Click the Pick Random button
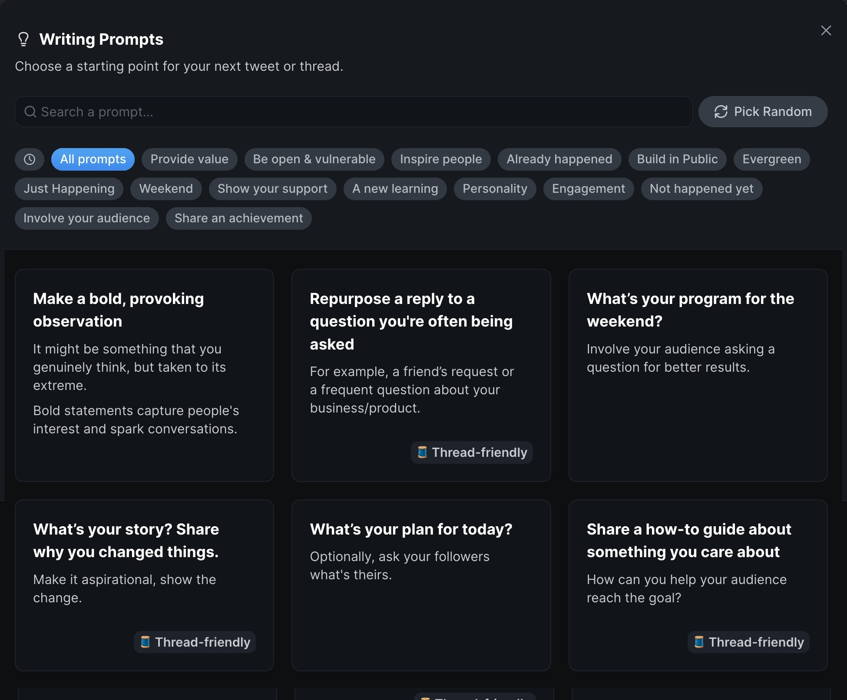This screenshot has width=847, height=700. pyautogui.click(x=763, y=112)
